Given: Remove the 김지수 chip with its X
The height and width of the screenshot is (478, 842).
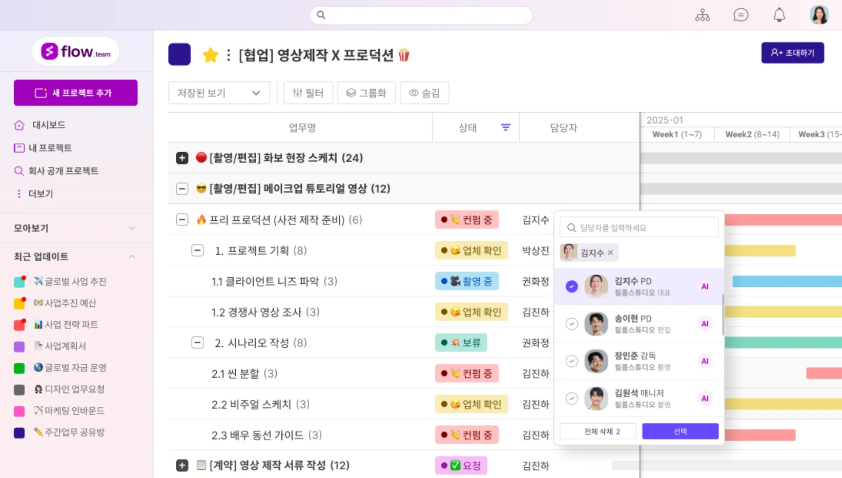Looking at the screenshot, I should [x=610, y=253].
